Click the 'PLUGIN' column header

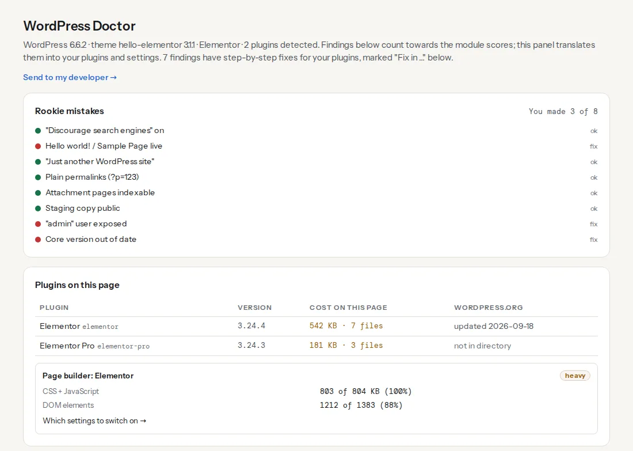click(x=54, y=308)
